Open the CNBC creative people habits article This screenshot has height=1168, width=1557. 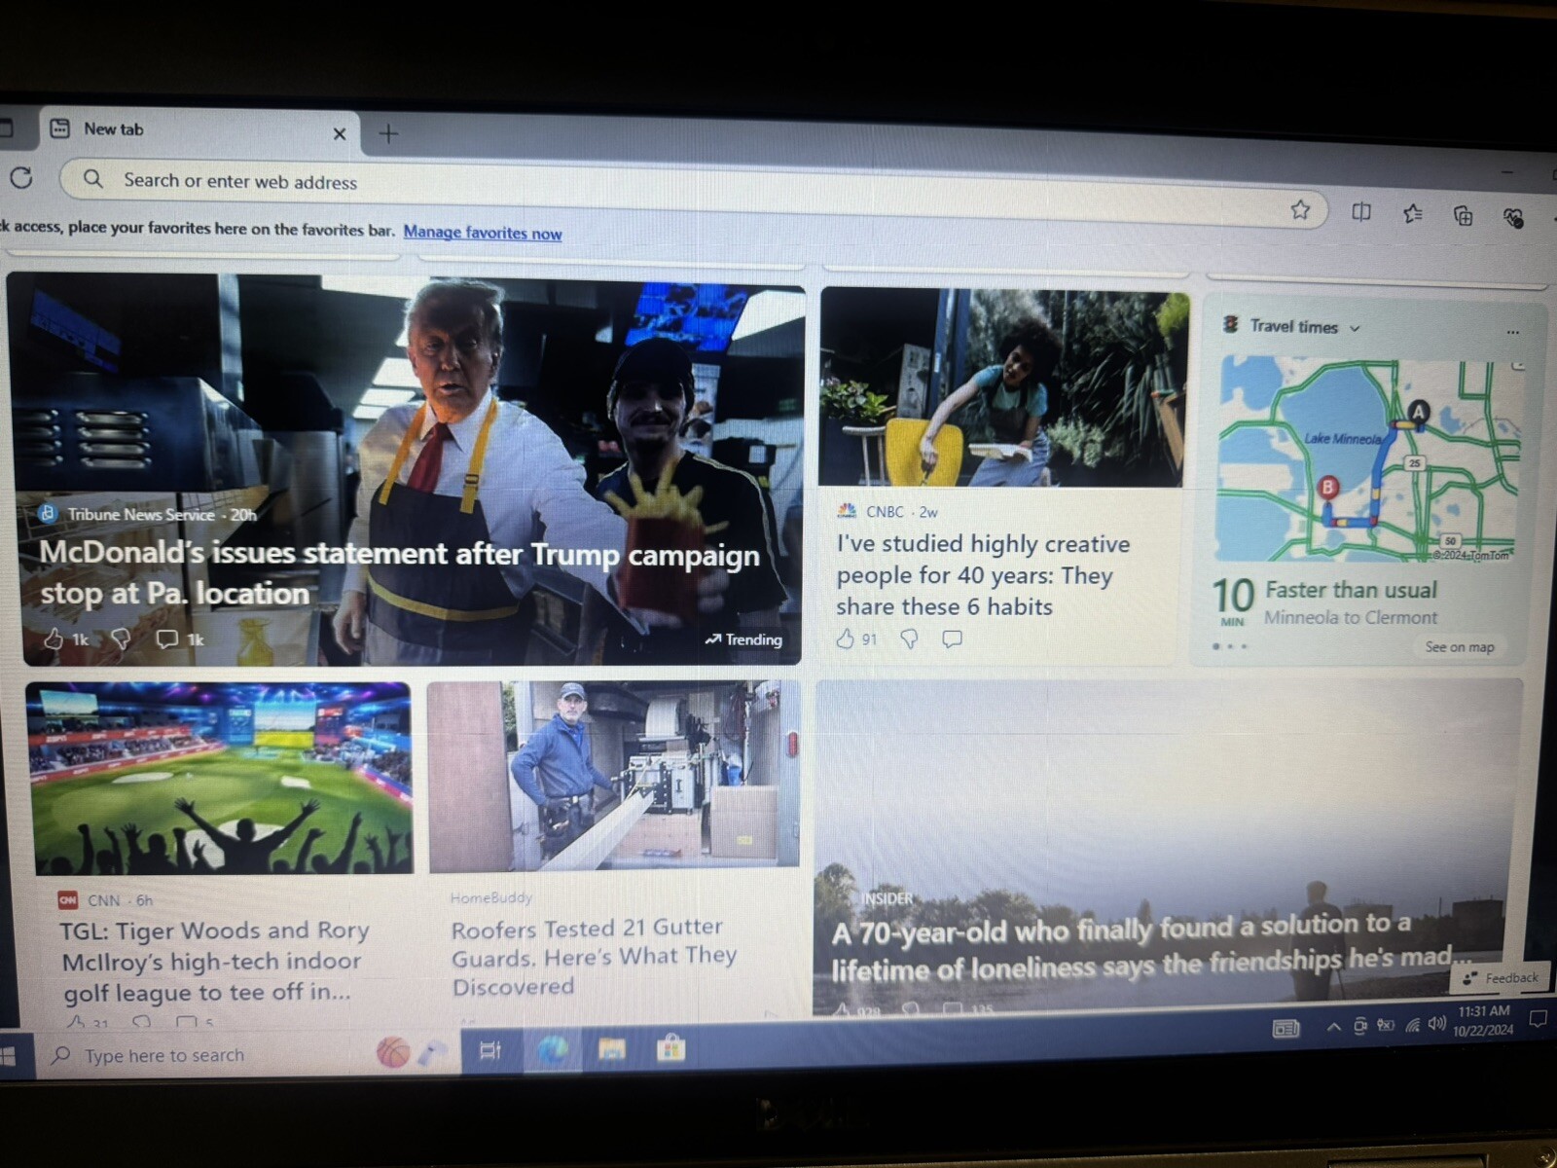pos(983,575)
